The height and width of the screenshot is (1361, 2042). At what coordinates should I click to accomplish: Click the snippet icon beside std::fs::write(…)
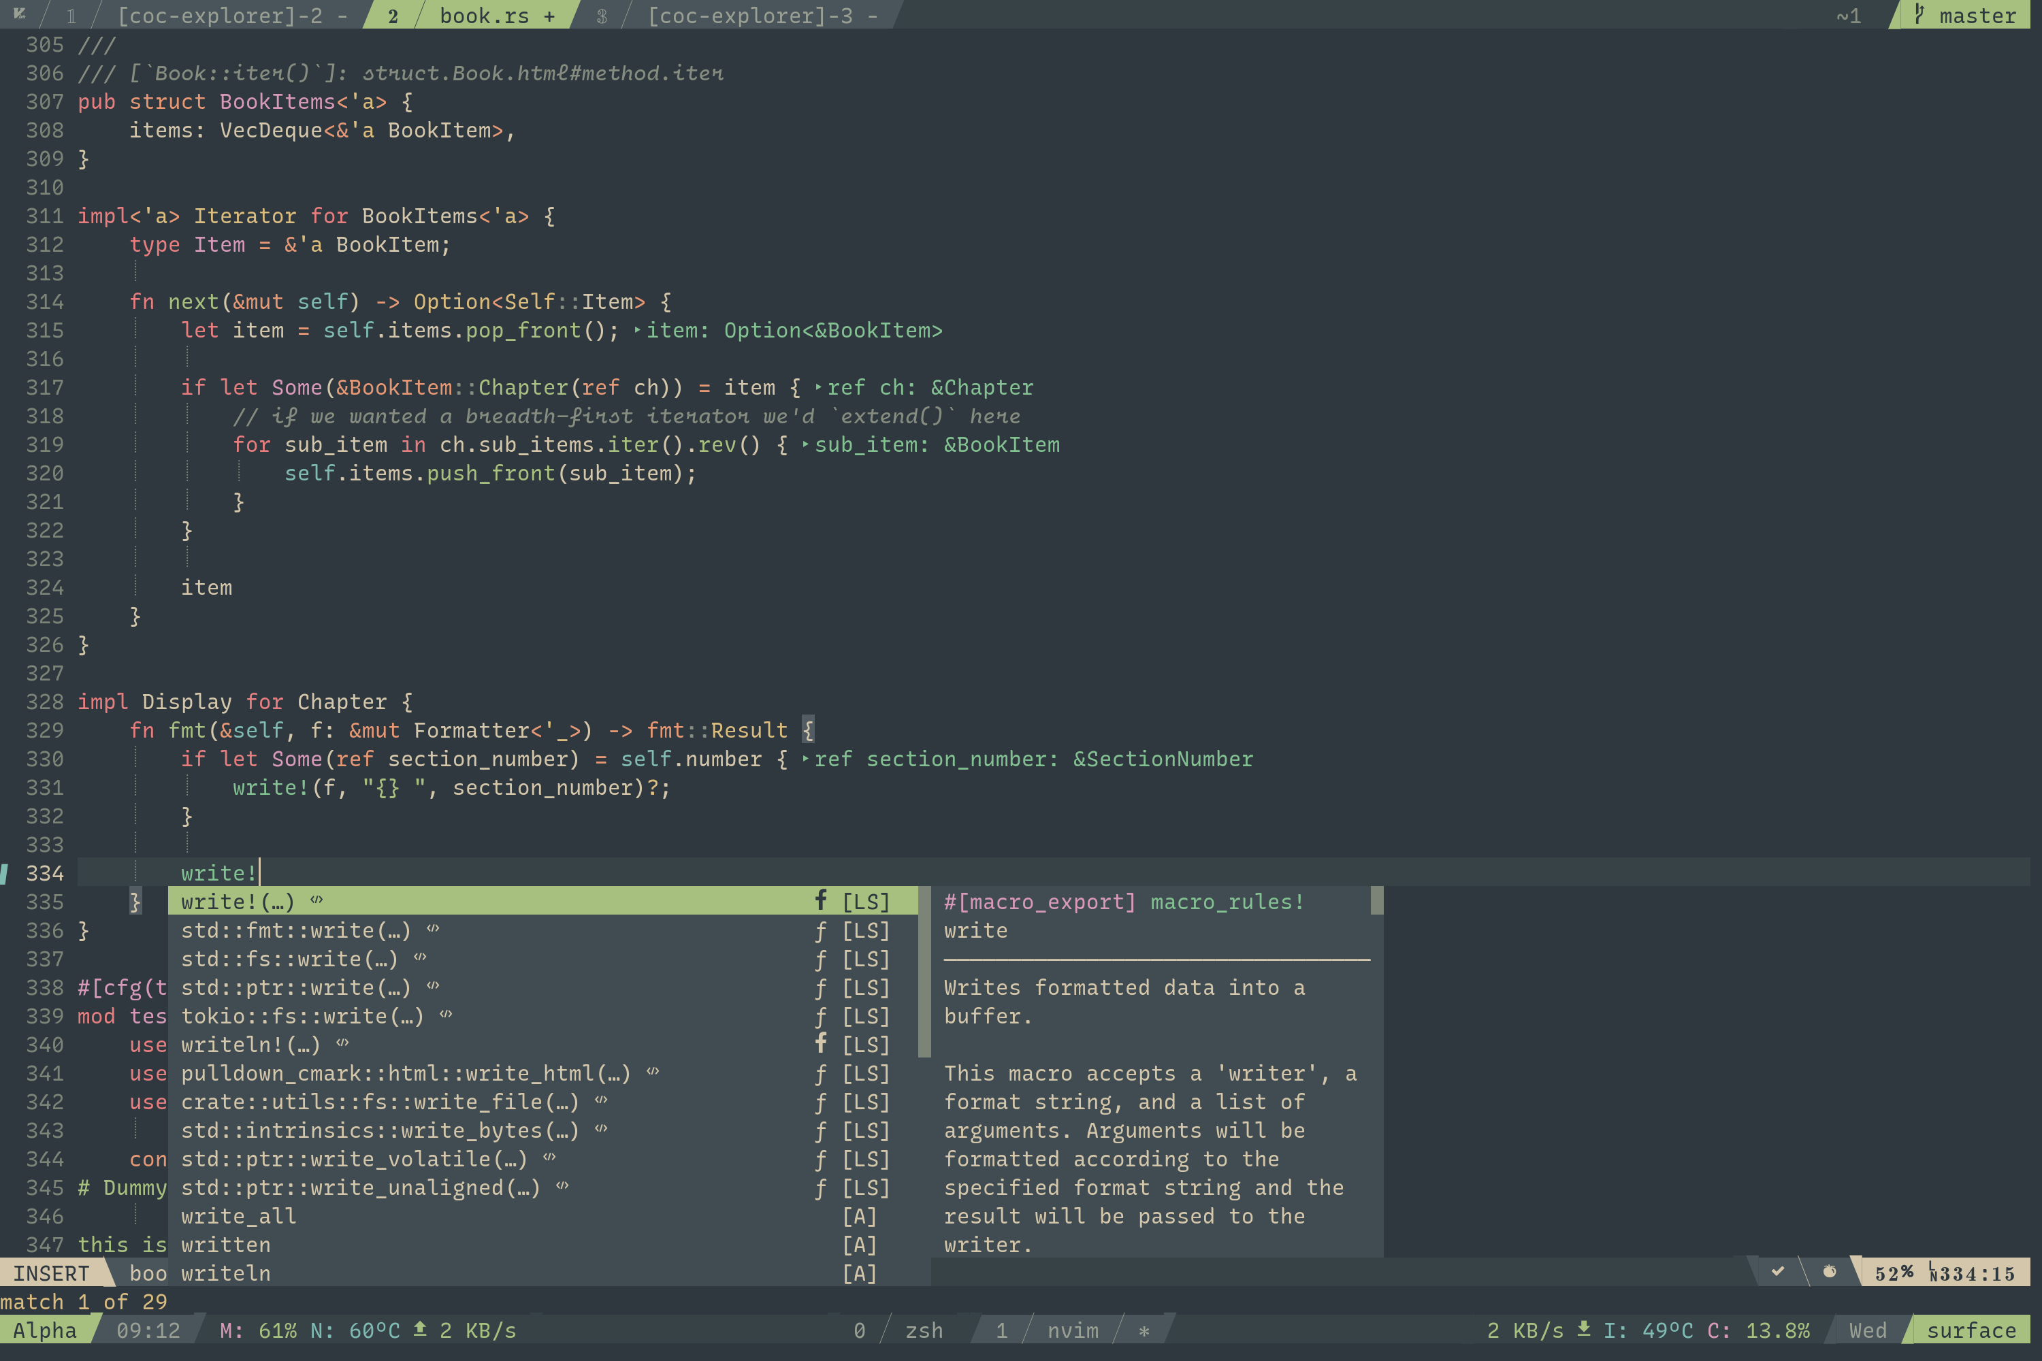pos(420,958)
